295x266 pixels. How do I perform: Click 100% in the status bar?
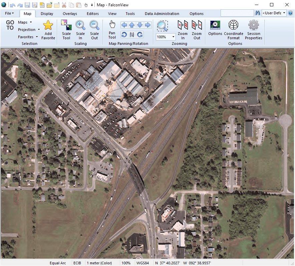(126, 263)
